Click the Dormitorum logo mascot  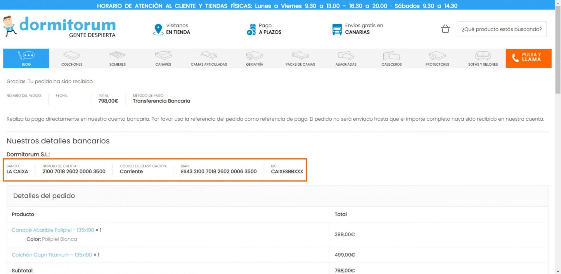9,26
